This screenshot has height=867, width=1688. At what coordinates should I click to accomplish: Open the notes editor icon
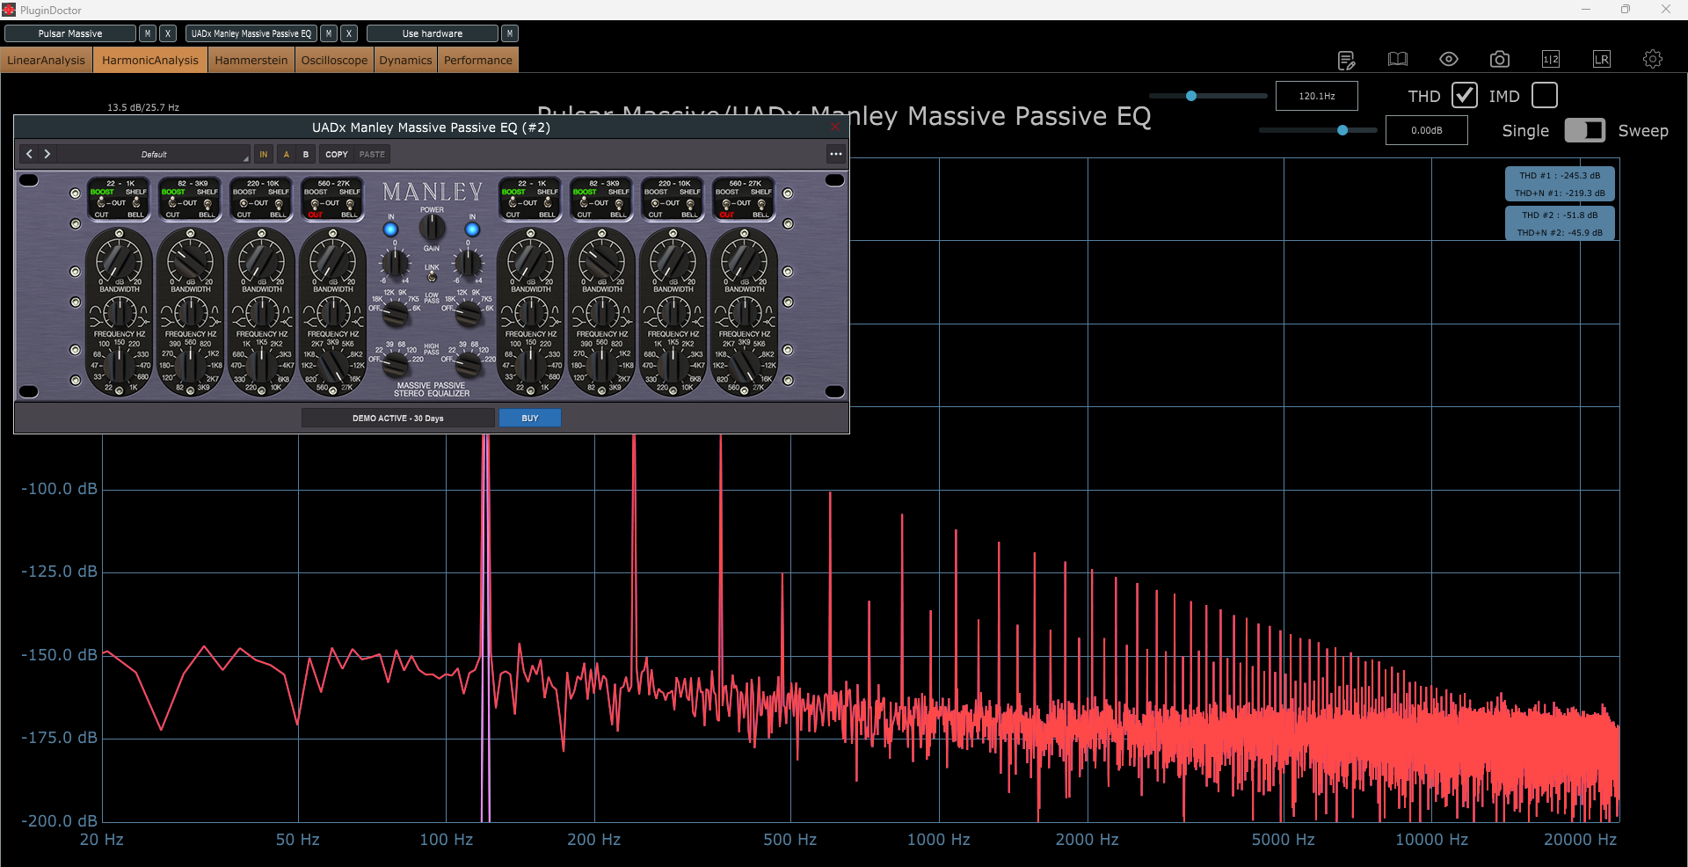[x=1346, y=60]
